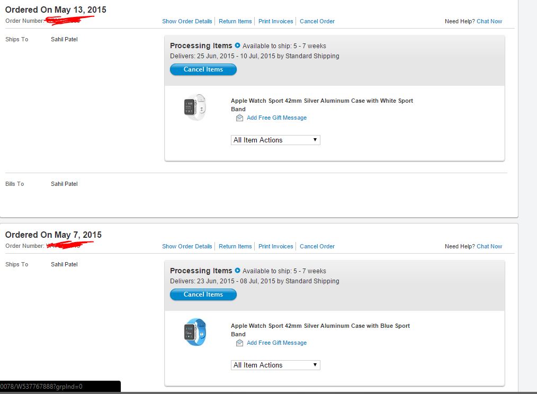Cancel items in the May 7 order
The image size is (537, 394).
coord(203,294)
